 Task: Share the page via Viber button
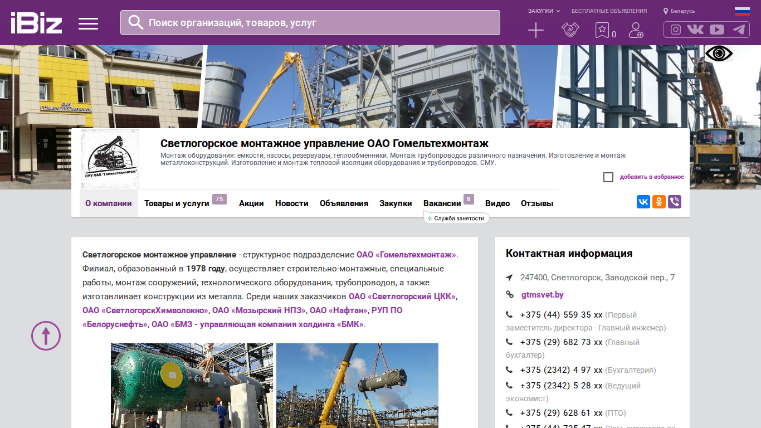tap(675, 202)
